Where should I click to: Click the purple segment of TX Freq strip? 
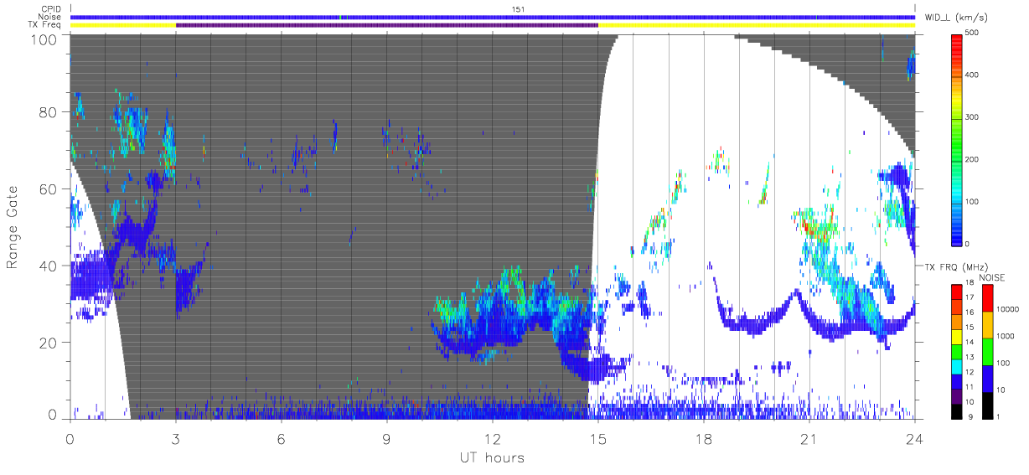[387, 25]
